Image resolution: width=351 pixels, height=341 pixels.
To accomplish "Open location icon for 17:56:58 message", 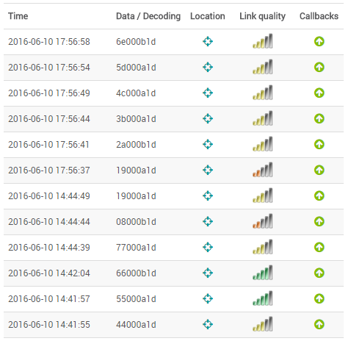I will 208,41.
